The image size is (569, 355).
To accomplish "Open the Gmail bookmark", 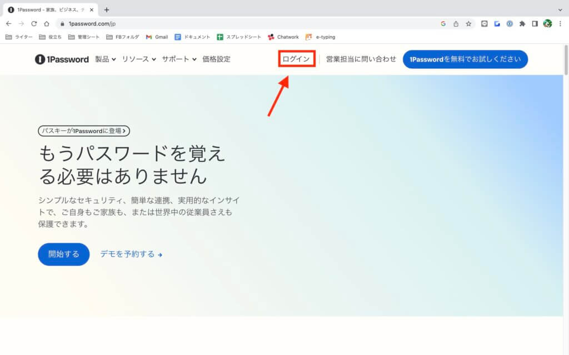I will point(157,37).
